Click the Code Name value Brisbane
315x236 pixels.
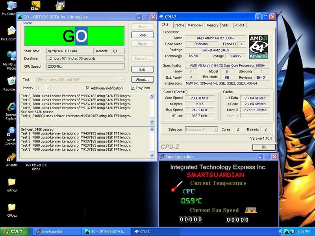(x=201, y=44)
